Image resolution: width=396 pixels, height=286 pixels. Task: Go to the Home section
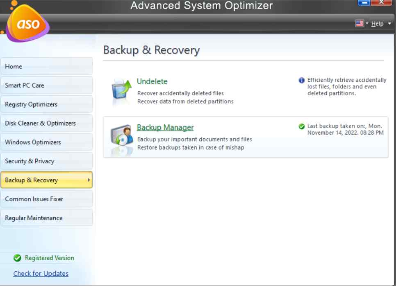(46, 66)
